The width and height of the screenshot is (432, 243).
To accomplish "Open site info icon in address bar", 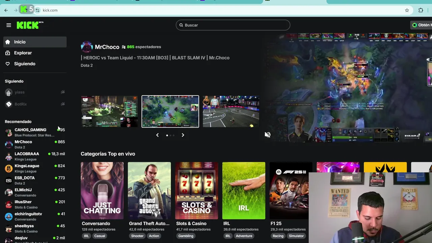I will click(37, 10).
